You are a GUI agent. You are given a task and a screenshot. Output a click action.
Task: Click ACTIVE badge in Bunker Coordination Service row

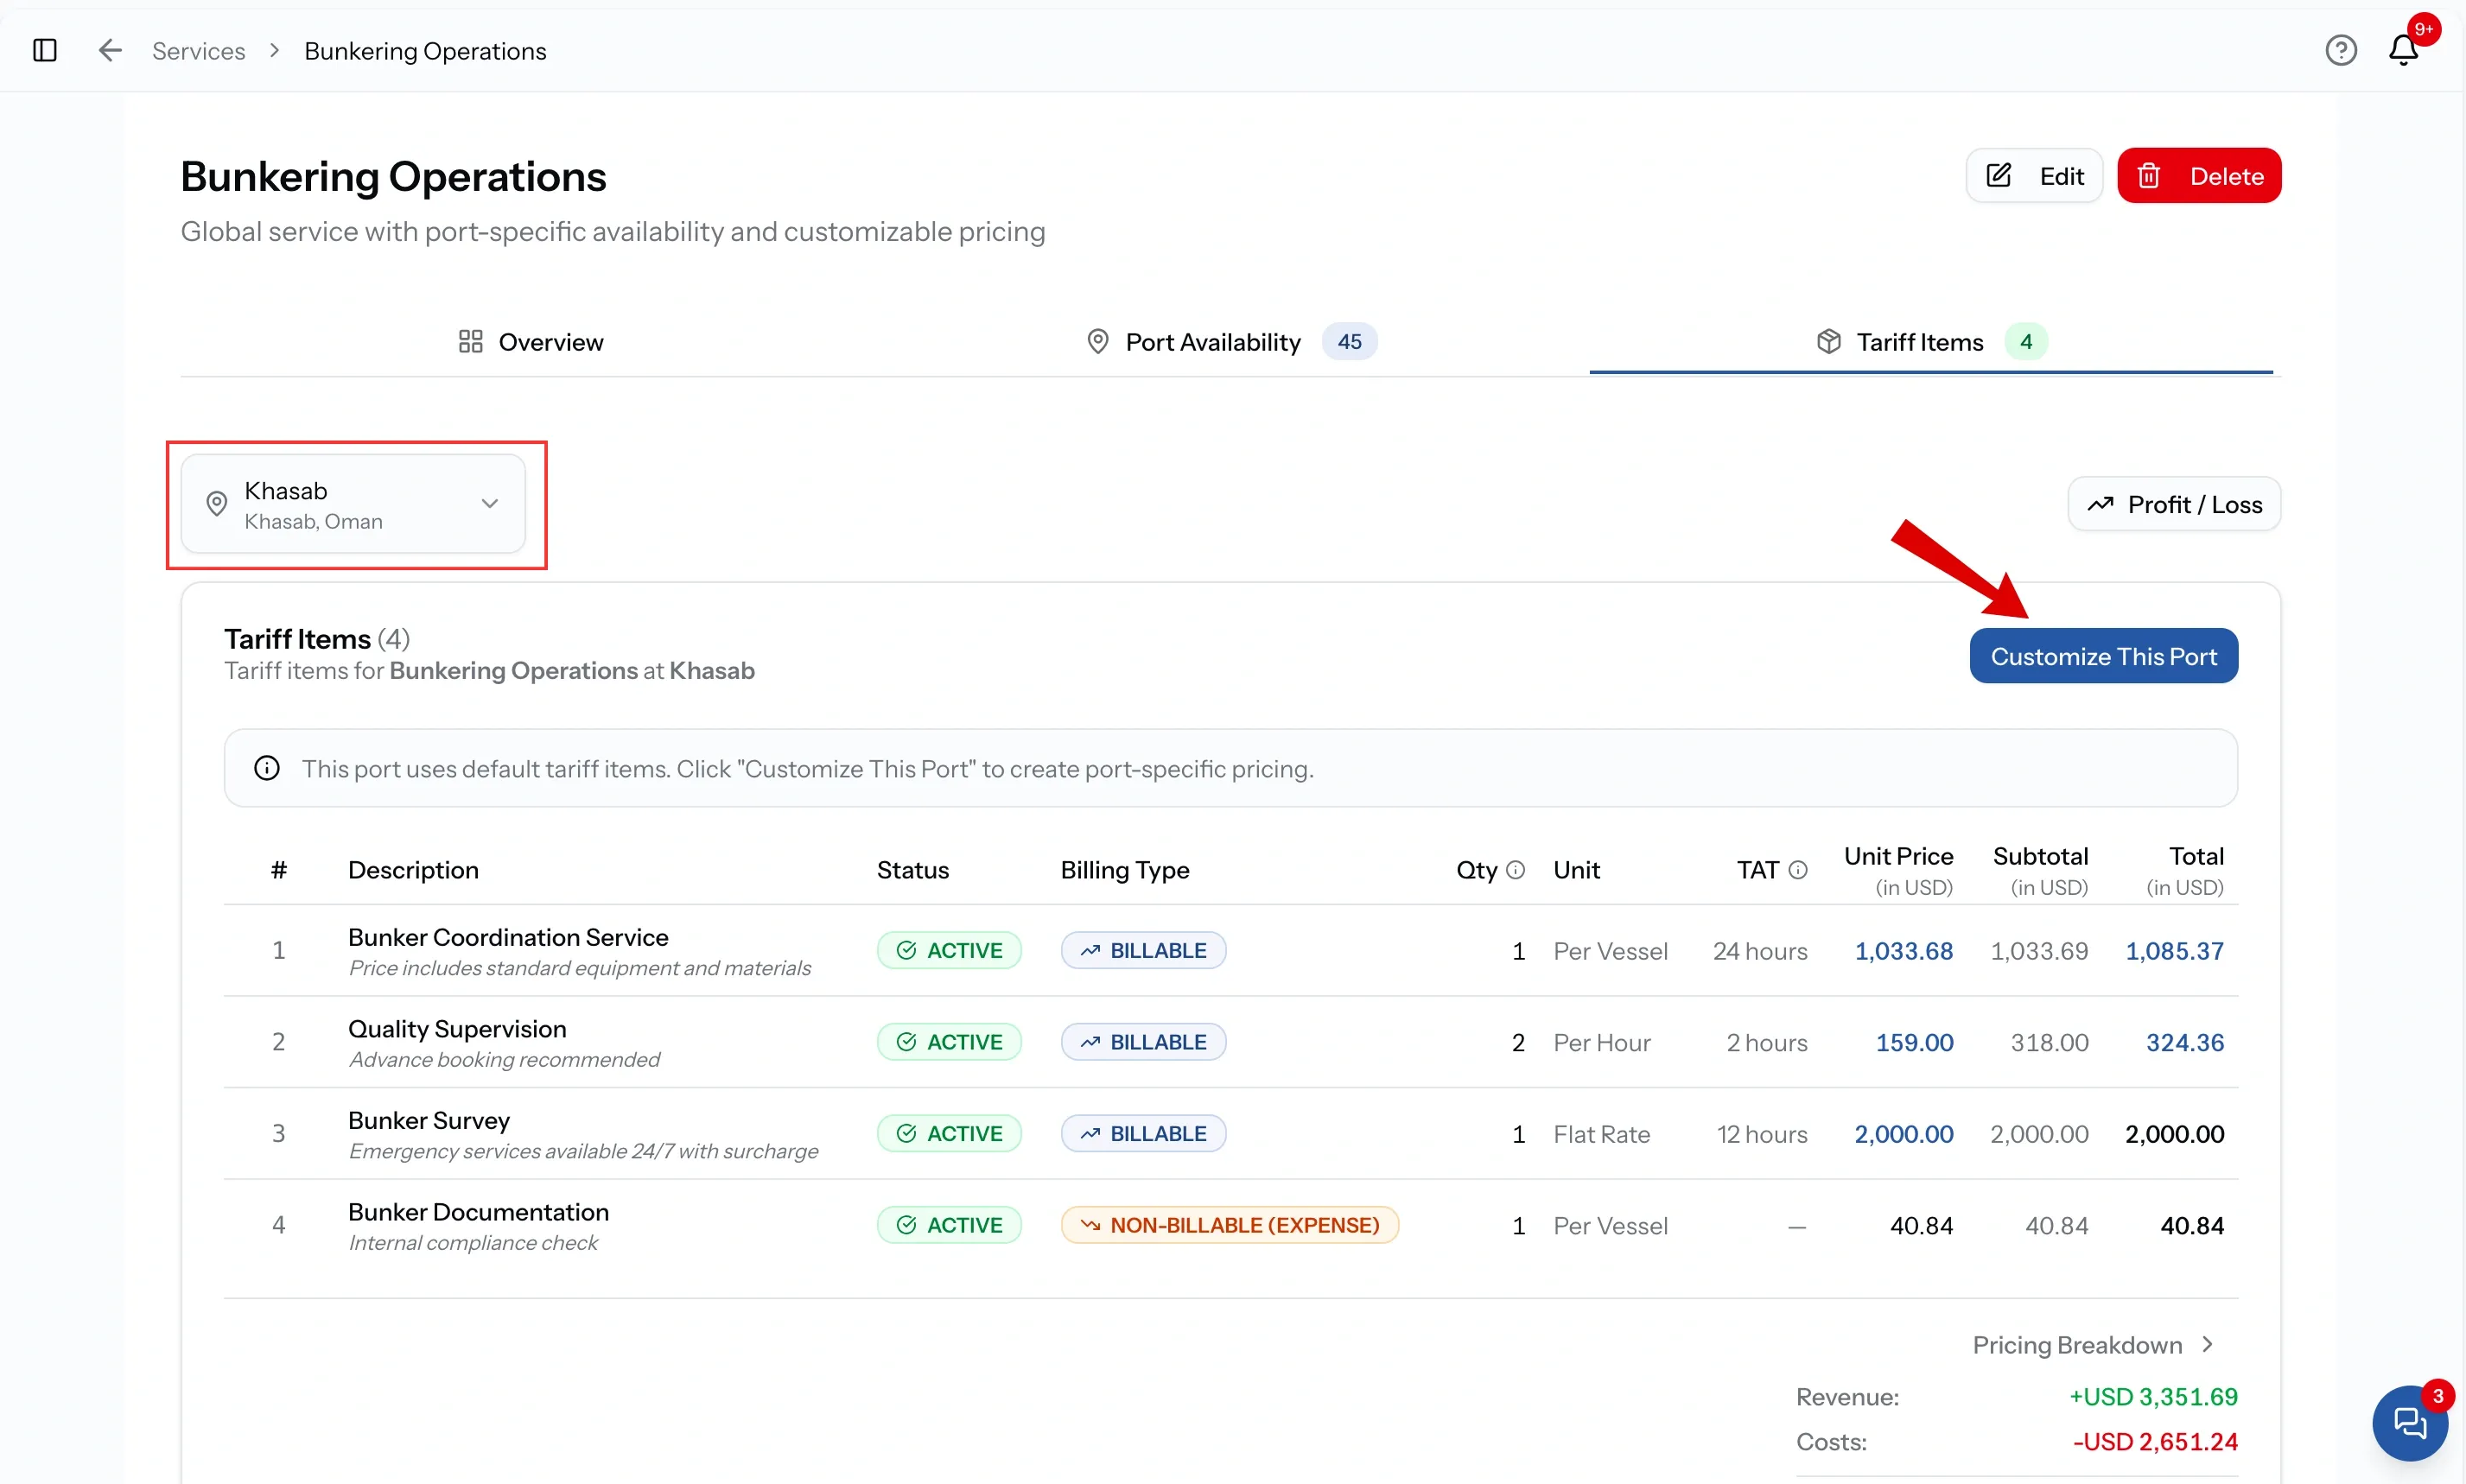click(949, 950)
